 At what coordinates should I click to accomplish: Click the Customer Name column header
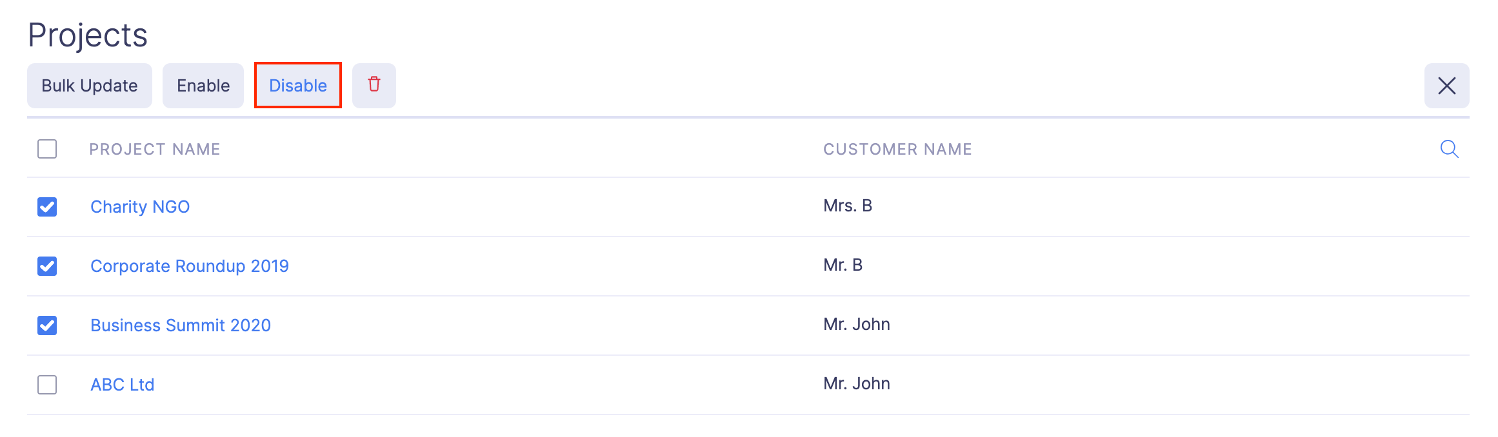click(x=897, y=150)
